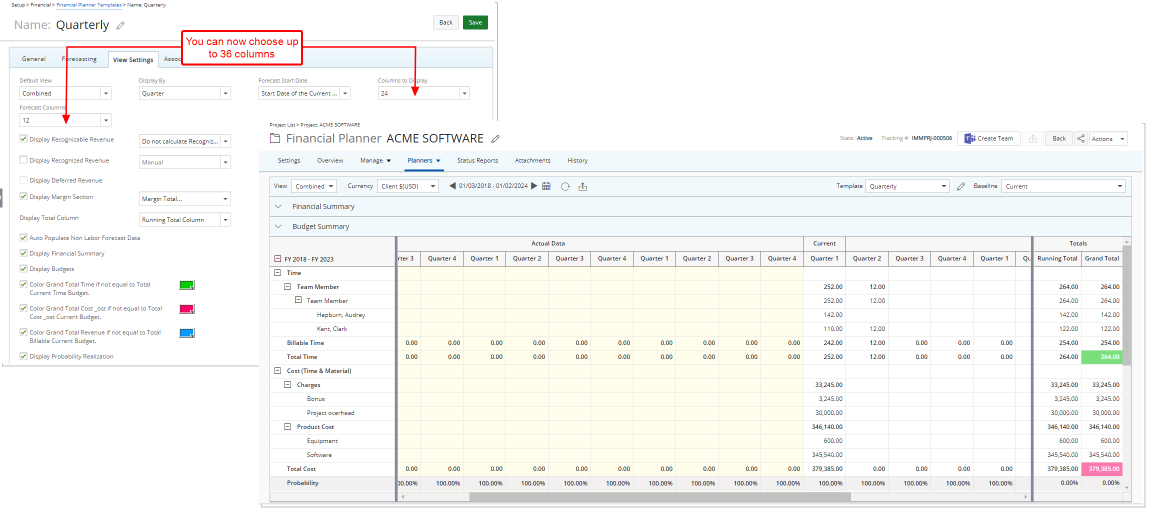Open the Forecast Start Date dropdown
The image size is (1151, 513).
[304, 93]
